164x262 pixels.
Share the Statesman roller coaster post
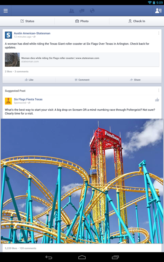[135, 80]
